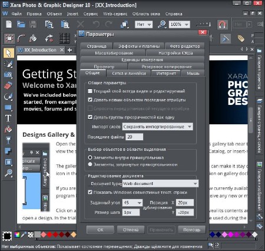
Task: Click the yellow tag names icon
Action: click(x=241, y=38)
